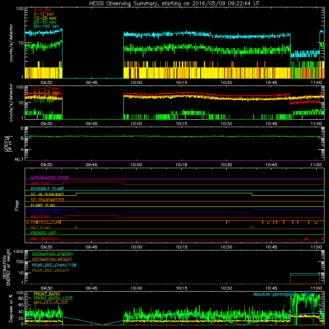329x329 pixels.
Task: Click the ATTENUATOR_STATE flag label
Action: 50,178
